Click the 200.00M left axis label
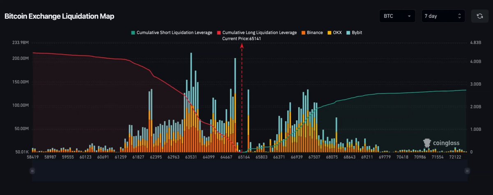 point(20,58)
